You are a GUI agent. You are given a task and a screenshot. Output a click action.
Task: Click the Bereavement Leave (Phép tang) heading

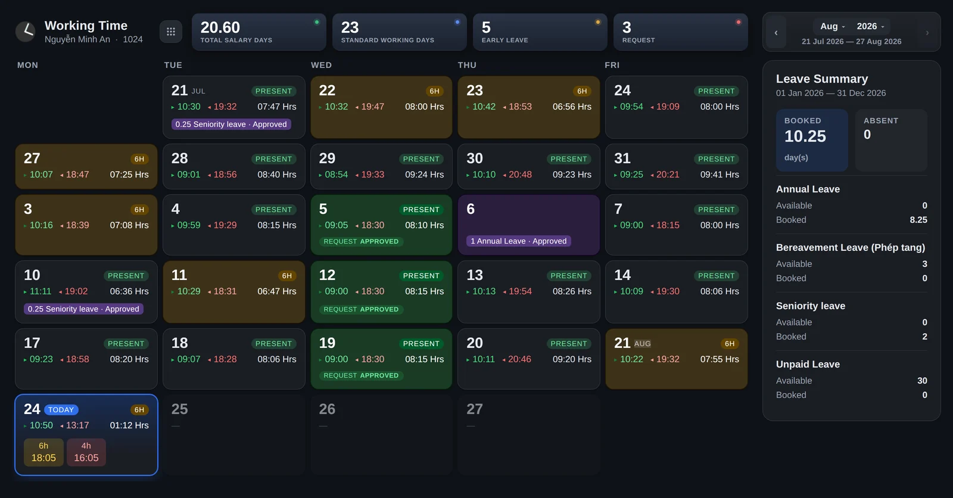(x=851, y=248)
